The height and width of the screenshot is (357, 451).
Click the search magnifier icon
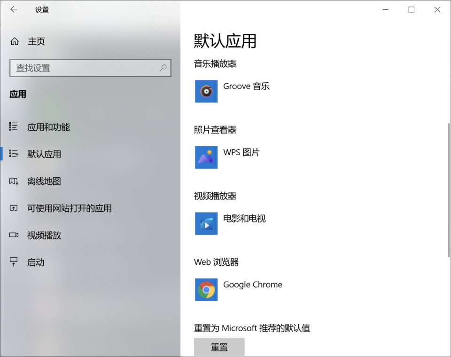pos(163,68)
